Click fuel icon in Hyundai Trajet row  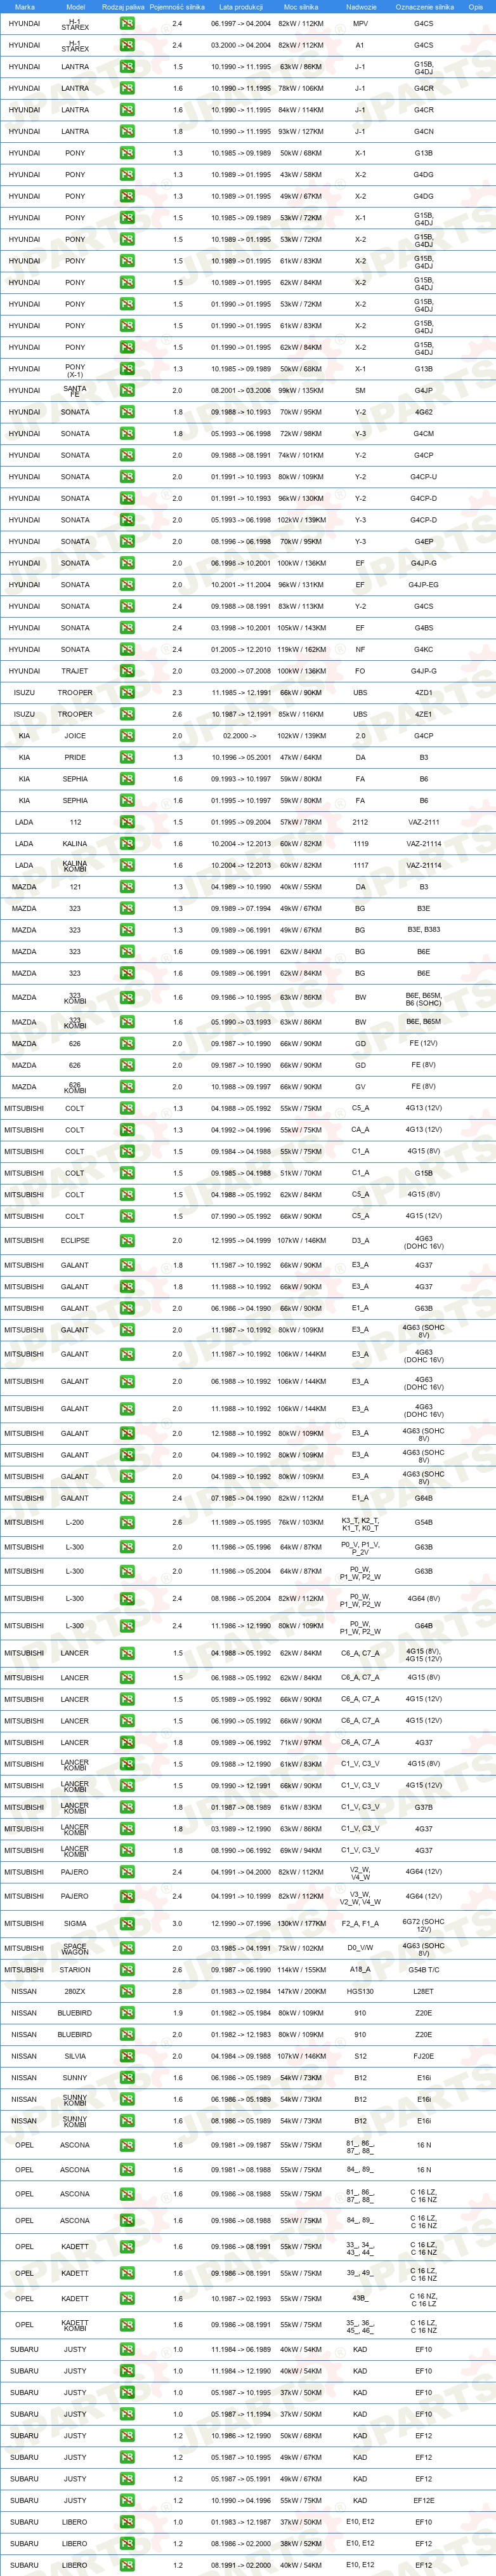(127, 671)
